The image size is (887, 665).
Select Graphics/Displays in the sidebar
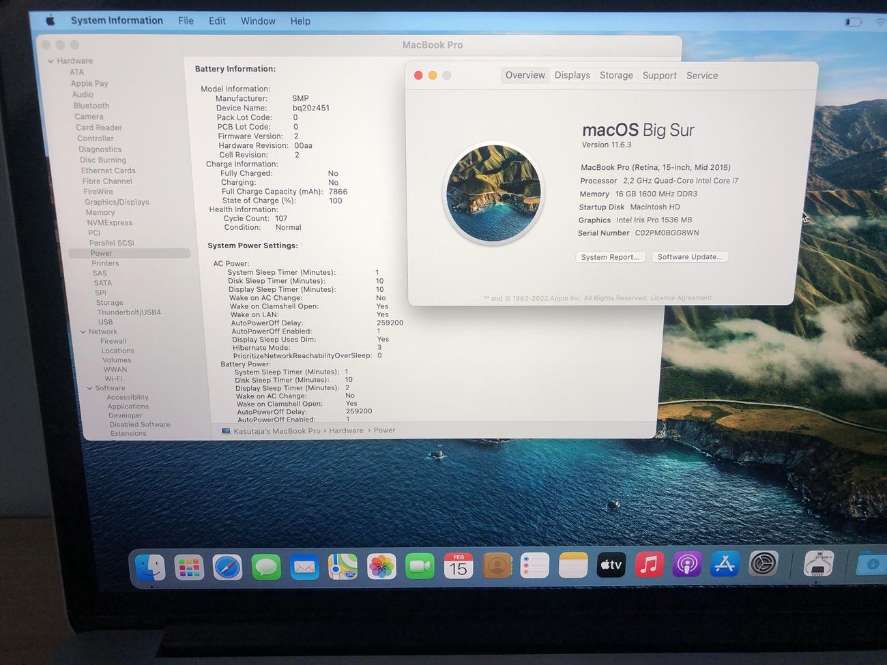tap(117, 202)
